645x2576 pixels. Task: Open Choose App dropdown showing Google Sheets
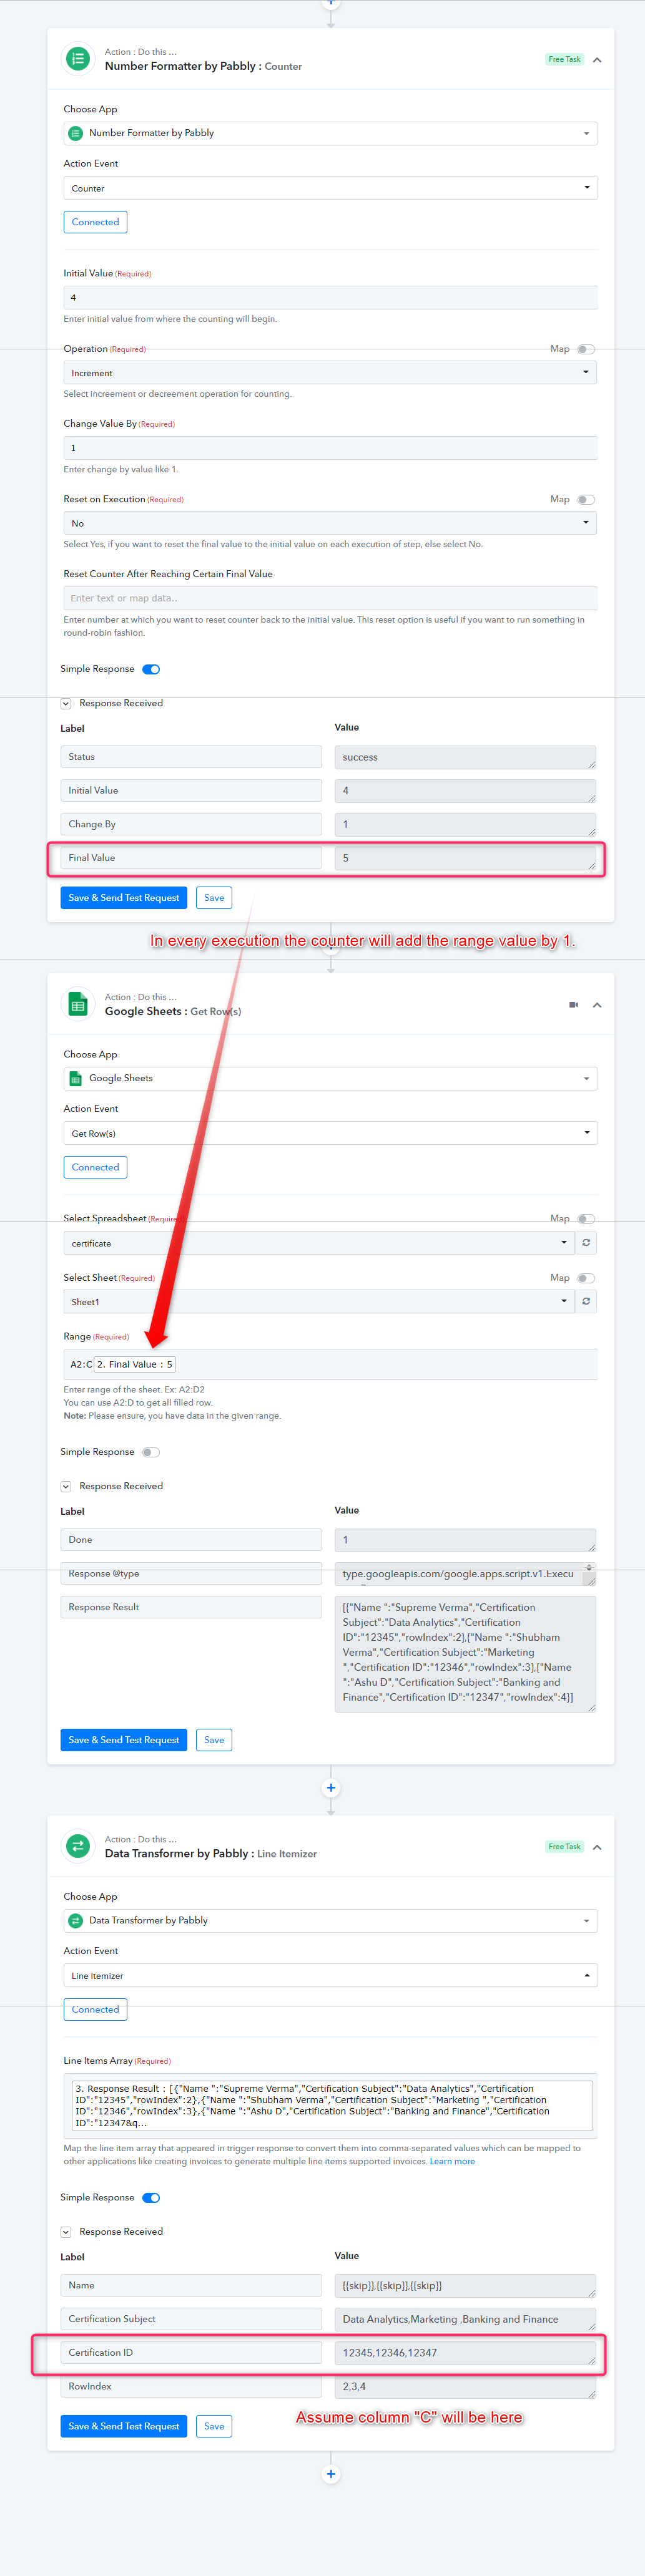330,1078
